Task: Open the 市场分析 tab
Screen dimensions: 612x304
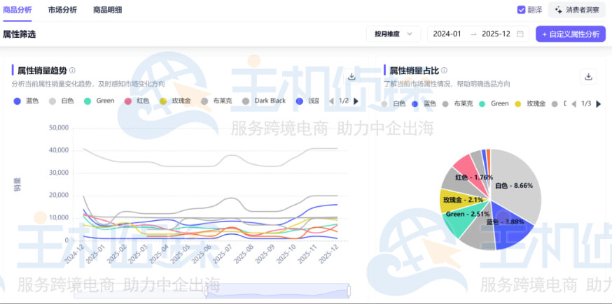Action: pos(62,10)
